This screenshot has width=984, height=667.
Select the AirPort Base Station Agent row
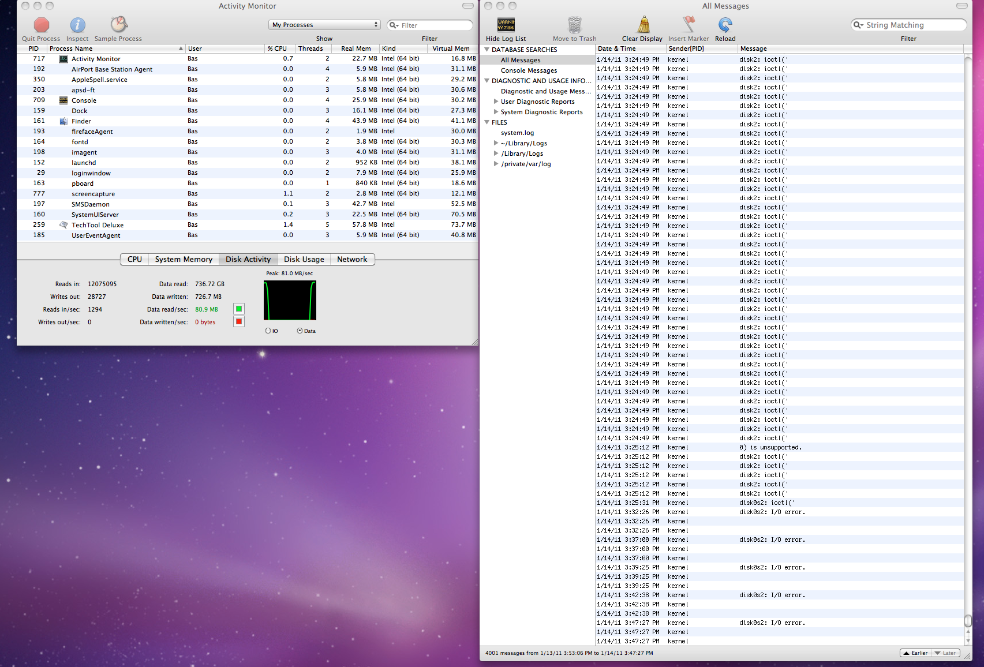pos(248,69)
